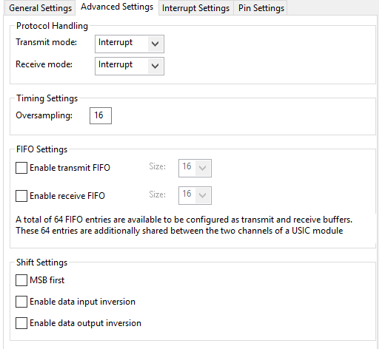Open the transmit FIFO Size dropdown
The width and height of the screenshot is (385, 349).
(x=195, y=168)
